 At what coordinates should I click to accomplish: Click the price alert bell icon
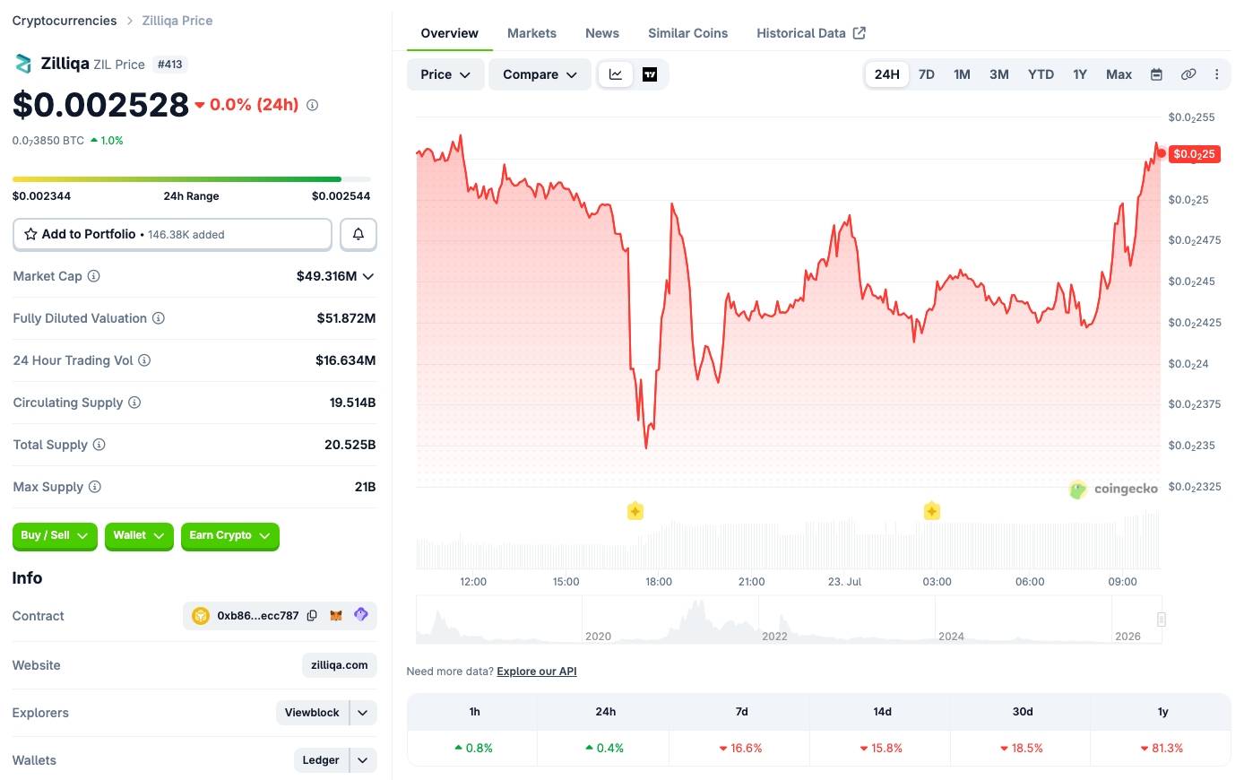click(359, 234)
